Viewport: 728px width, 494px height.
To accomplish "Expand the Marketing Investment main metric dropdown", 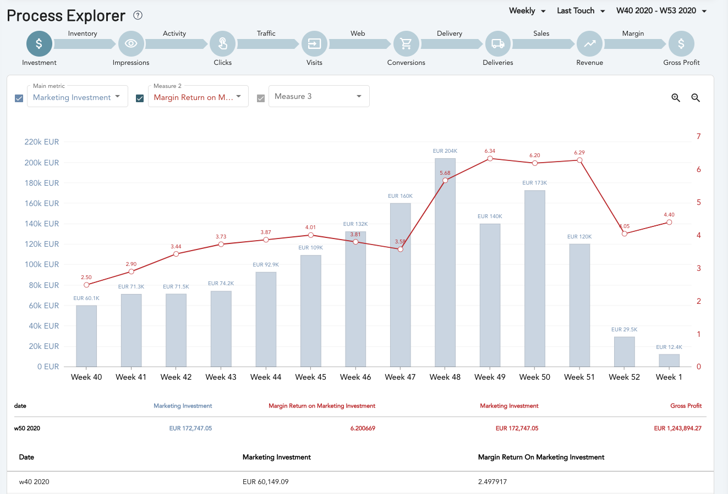I will coord(78,96).
